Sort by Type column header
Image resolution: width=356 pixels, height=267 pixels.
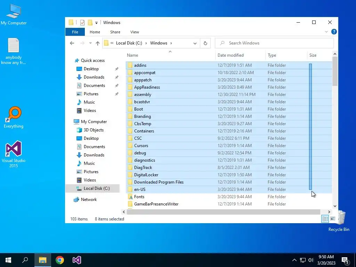coord(286,55)
